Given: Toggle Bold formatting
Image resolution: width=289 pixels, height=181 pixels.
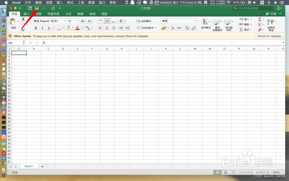Looking at the screenshot, I should (x=36, y=28).
